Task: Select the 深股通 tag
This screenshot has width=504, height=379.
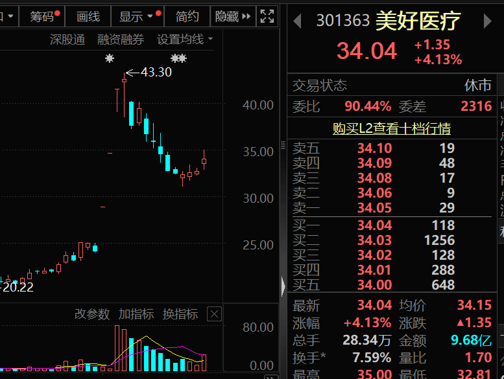Action: tap(67, 40)
